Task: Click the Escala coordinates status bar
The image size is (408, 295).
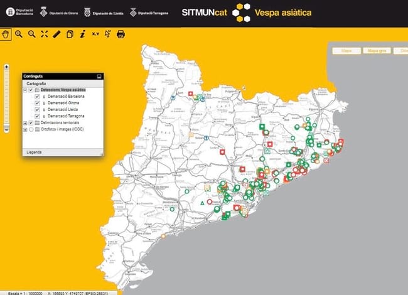Action: pos(58,293)
